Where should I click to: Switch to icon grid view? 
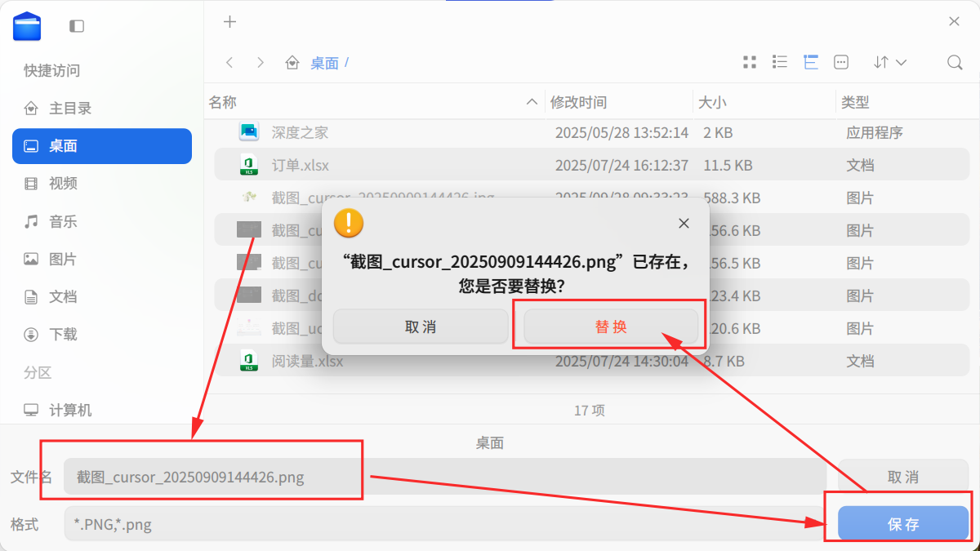(750, 62)
